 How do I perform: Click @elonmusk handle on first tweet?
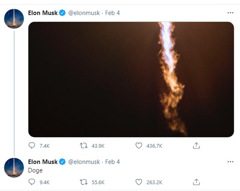(84, 13)
